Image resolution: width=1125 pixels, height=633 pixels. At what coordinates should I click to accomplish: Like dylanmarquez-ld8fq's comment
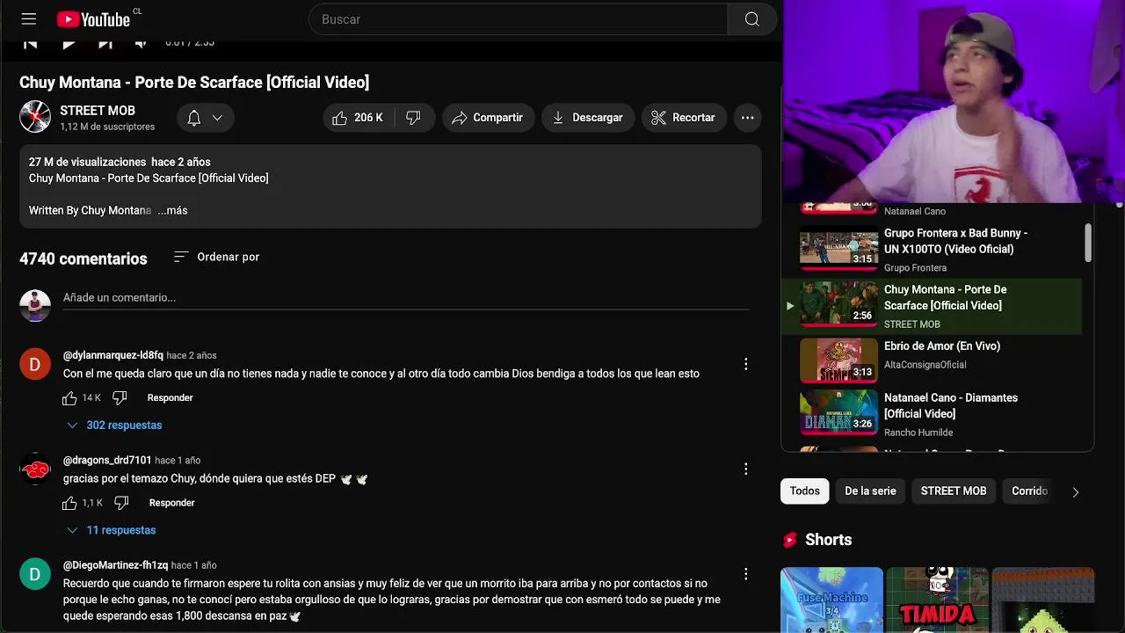[x=69, y=398]
